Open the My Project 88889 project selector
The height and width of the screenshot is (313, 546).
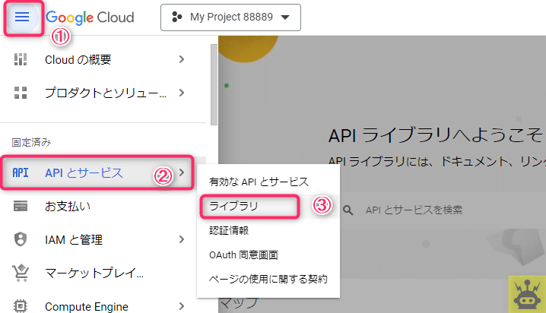[x=230, y=17]
